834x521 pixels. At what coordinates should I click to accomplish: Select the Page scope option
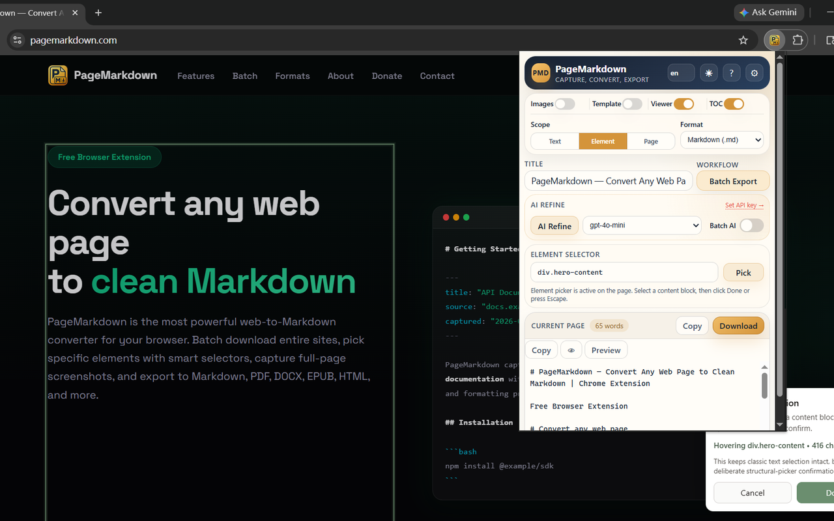[x=651, y=141]
